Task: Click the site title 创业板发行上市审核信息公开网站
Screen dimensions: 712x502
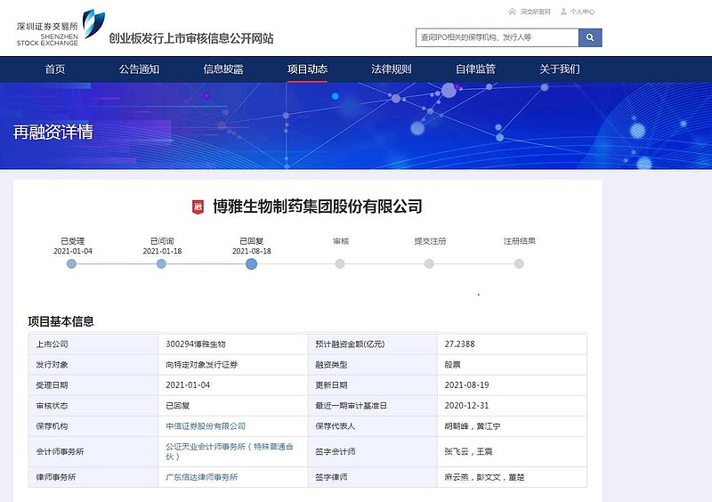Action: coord(190,38)
